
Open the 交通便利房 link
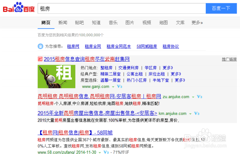128,68
